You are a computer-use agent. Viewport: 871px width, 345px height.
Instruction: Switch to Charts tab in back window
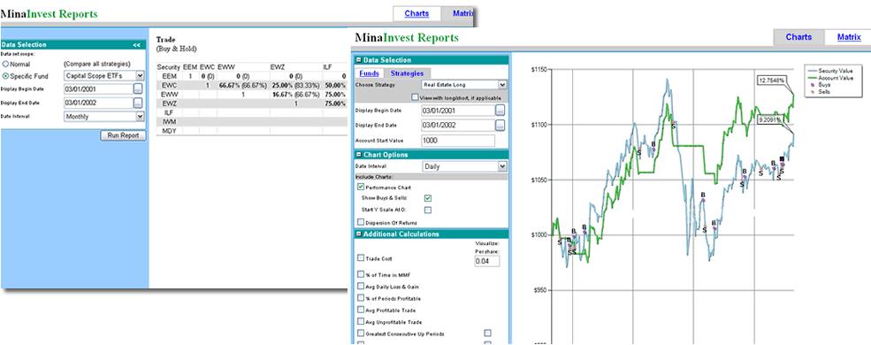point(416,13)
